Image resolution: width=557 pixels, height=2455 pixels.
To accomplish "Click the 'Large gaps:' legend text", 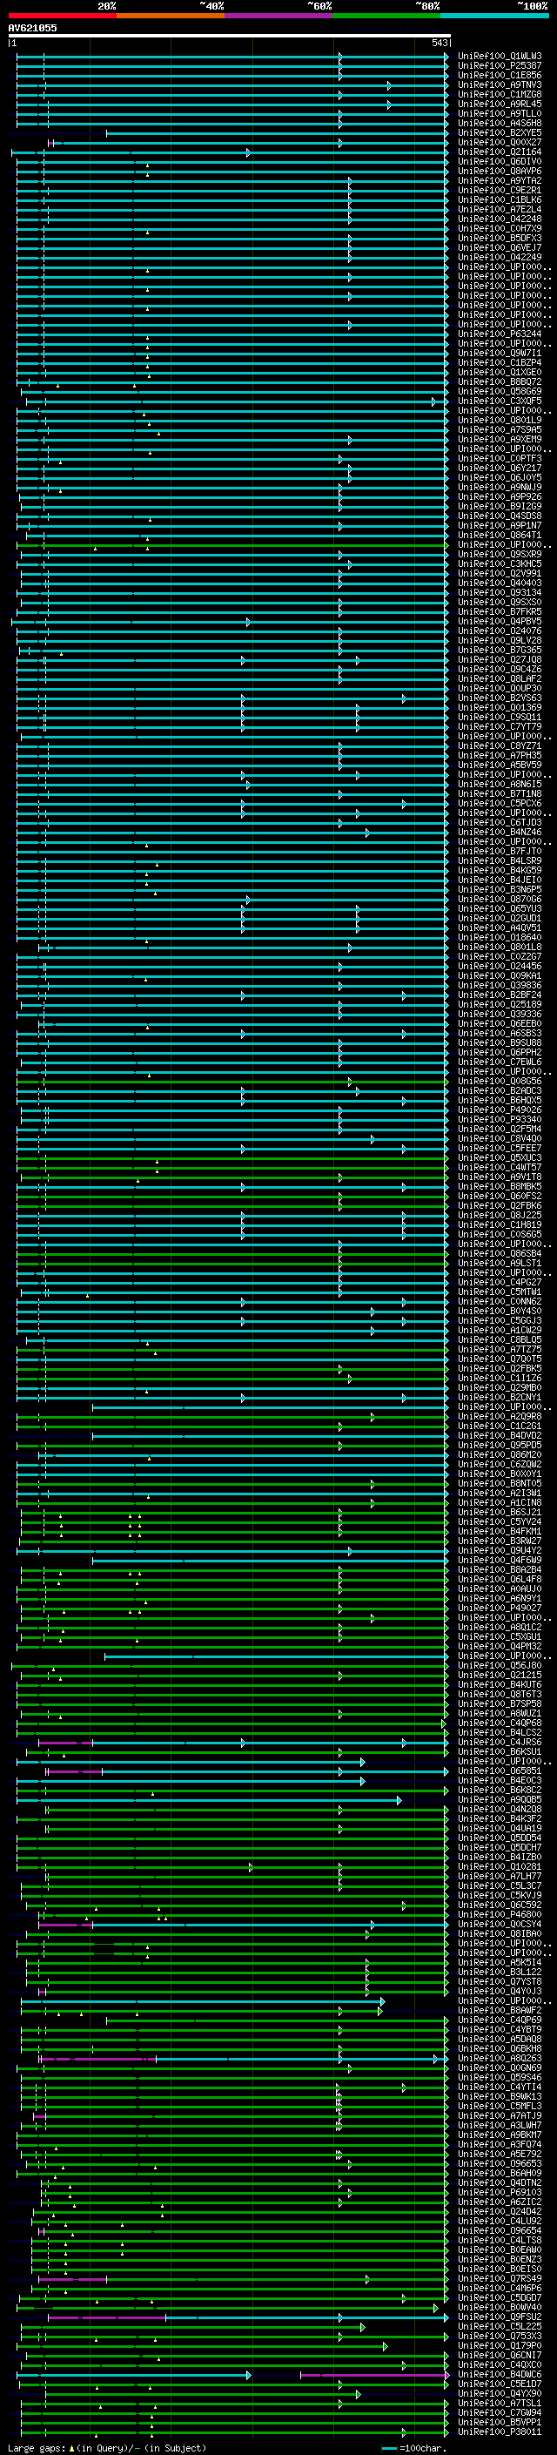I will [x=37, y=2448].
